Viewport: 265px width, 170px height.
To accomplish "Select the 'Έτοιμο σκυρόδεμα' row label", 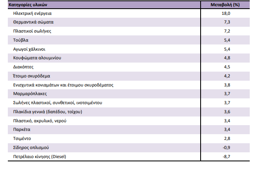I will 32,76.
